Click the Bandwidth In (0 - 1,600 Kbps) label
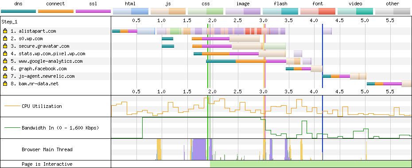The image size is (412, 168). coord(60,128)
